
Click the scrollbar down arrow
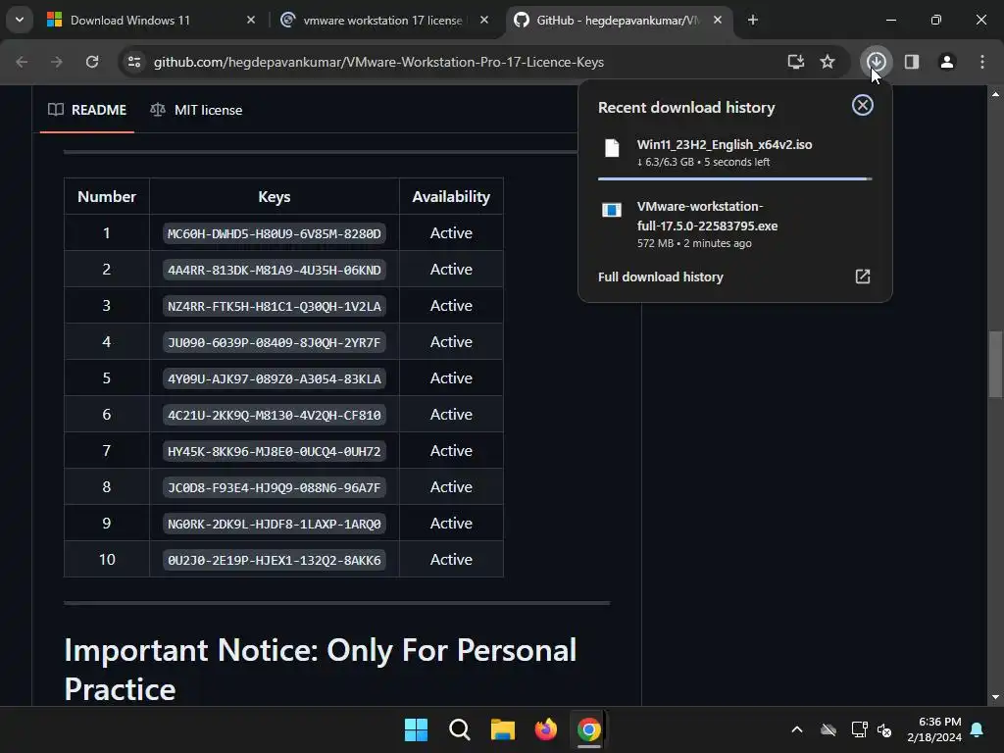pos(995,697)
